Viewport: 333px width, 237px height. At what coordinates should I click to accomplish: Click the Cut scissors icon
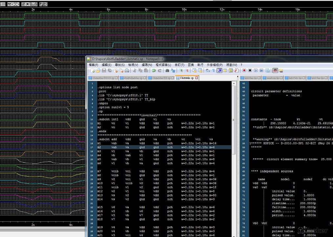(x=135, y=71)
